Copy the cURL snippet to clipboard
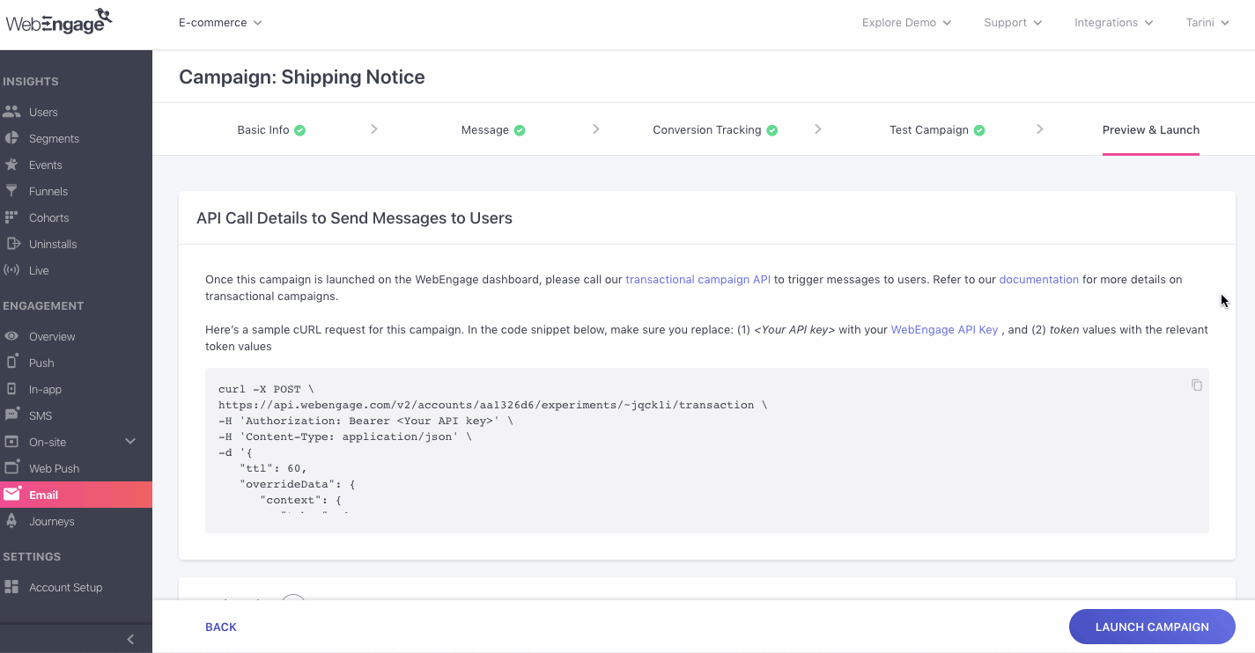This screenshot has height=653, width=1255. (x=1197, y=385)
